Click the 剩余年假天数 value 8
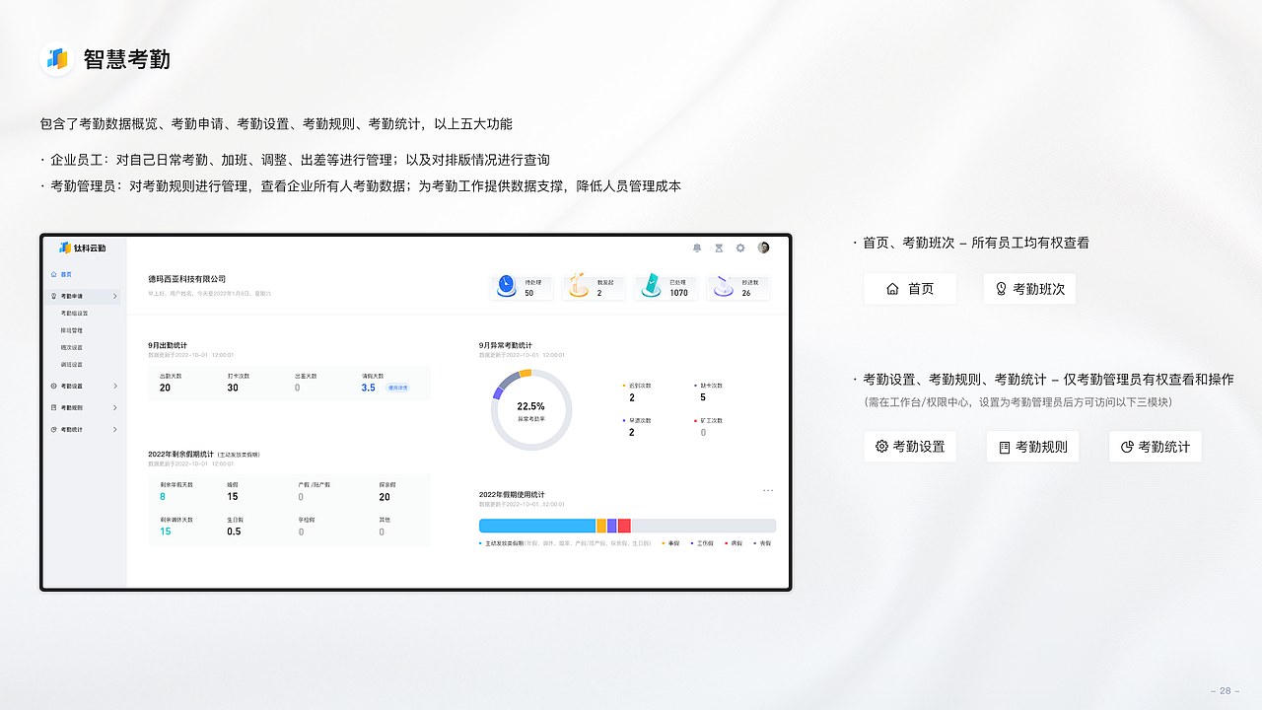The width and height of the screenshot is (1262, 710). tap(163, 497)
